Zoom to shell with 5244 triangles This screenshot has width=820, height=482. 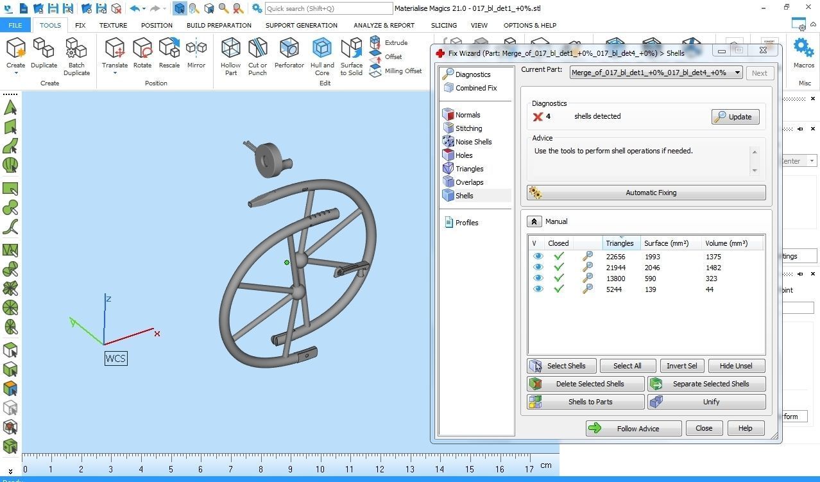[587, 289]
